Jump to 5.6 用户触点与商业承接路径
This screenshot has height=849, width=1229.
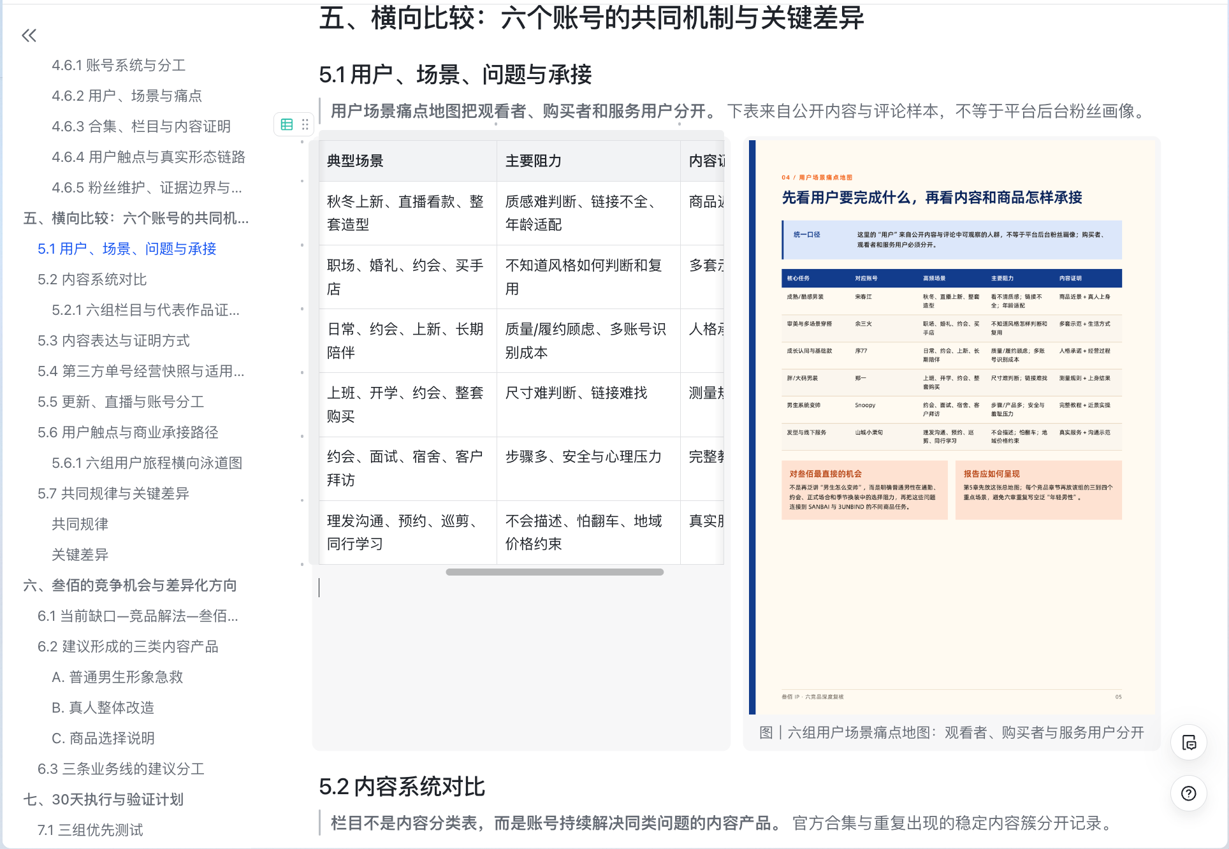[x=127, y=432]
